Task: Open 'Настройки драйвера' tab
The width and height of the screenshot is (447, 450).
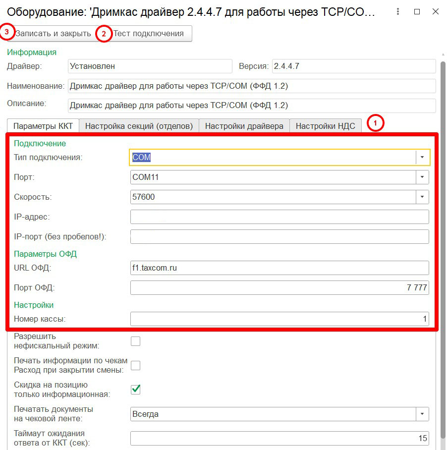Action: tap(244, 126)
